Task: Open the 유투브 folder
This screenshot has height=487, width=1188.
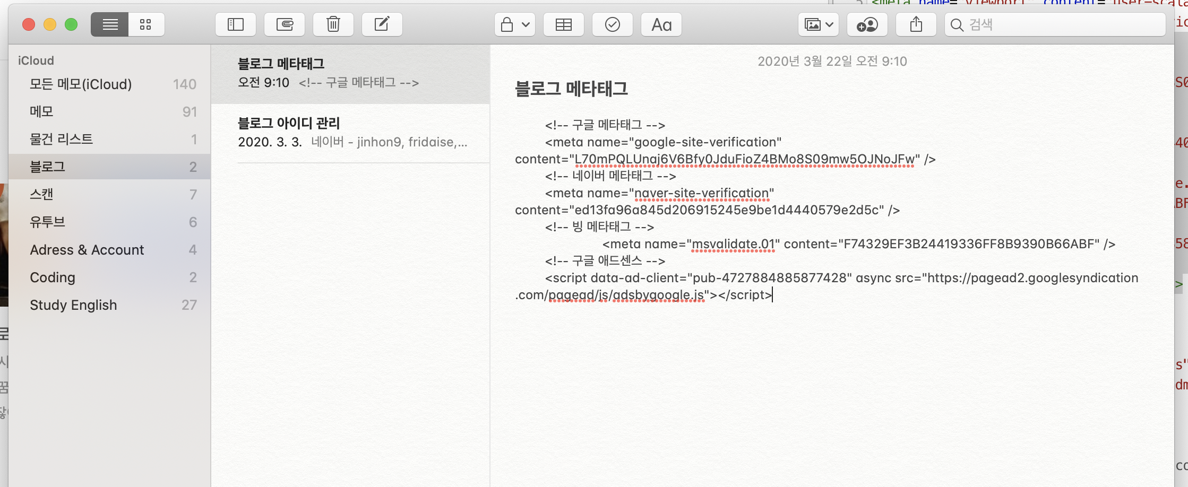Action: pos(109,222)
